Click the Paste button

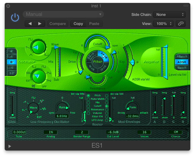tap(94, 23)
